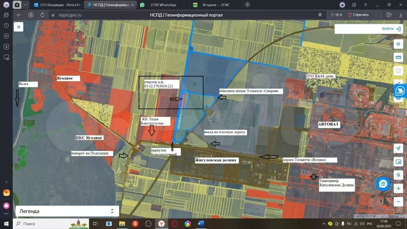
Task: Open the three-dot menu beside Спросить
Action: coord(376,15)
